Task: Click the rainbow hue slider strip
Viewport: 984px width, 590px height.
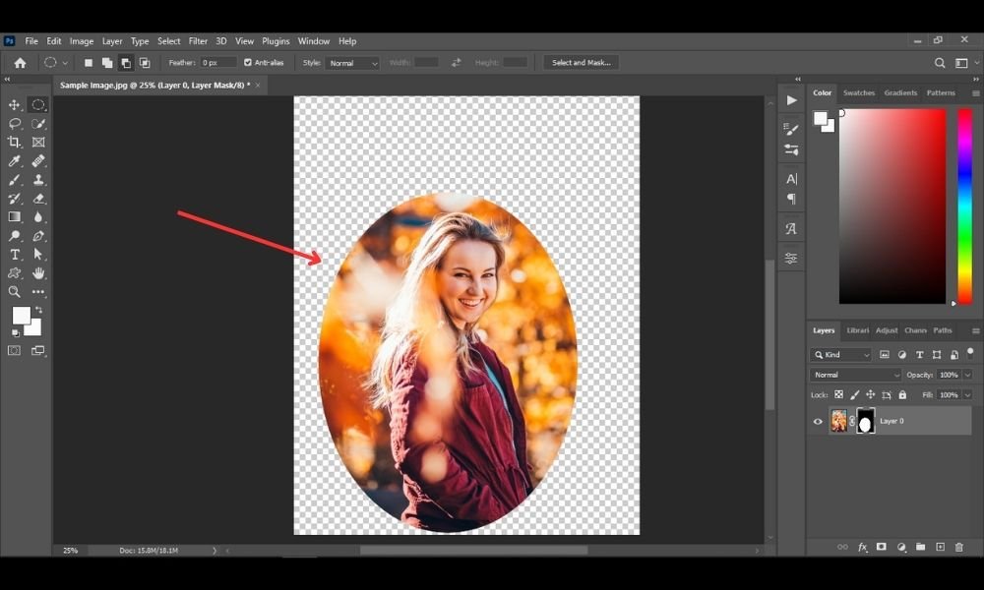Action: [x=964, y=206]
